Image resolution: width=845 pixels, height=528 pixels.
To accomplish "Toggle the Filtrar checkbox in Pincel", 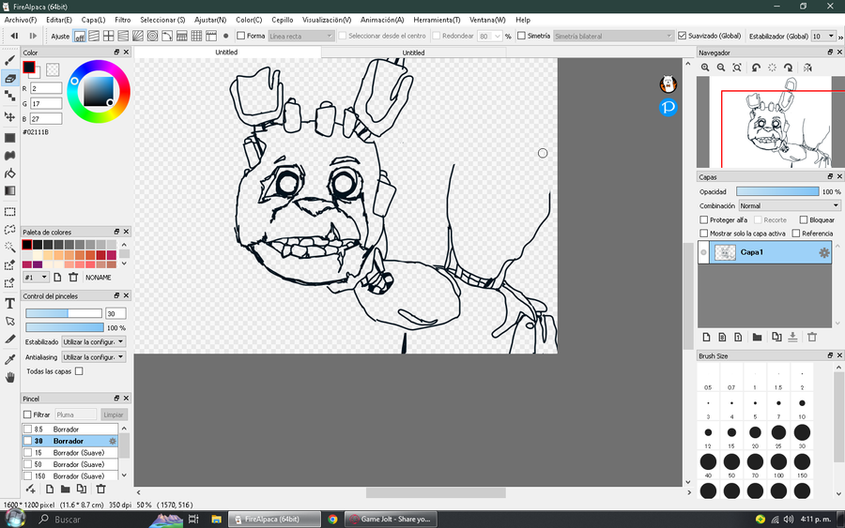I will 27,415.
